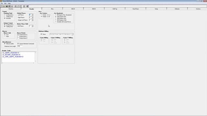Click Header Code vertical scrollbar up arrow
This screenshot has height=116, width=207.
[35, 53]
